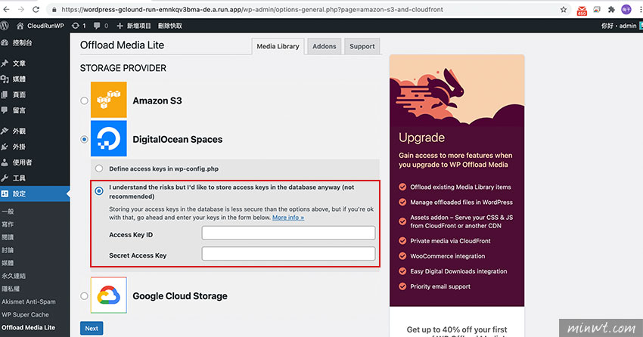Click 新增項目 add new in admin bar
The image size is (643, 337).
click(135, 26)
